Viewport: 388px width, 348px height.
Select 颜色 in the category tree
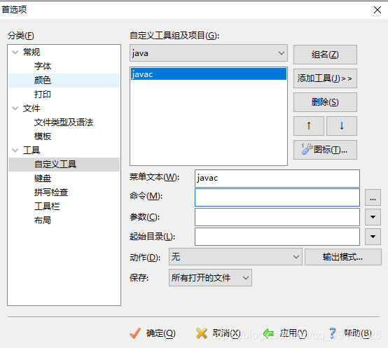[43, 81]
